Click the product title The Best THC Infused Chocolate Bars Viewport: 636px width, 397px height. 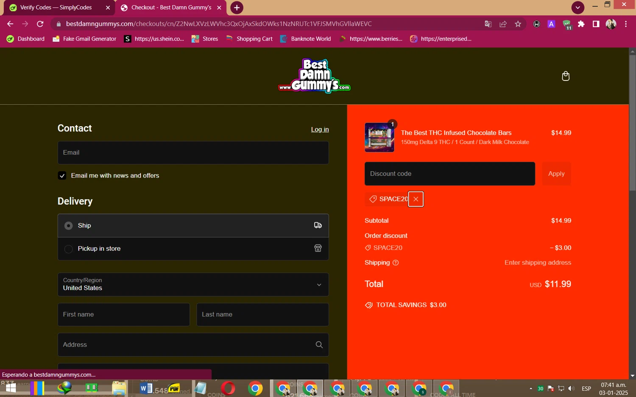point(456,133)
